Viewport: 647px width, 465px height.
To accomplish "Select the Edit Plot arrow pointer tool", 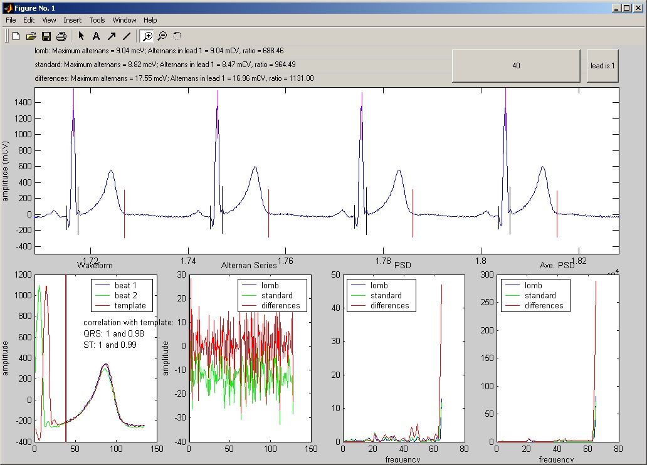I will 82,36.
